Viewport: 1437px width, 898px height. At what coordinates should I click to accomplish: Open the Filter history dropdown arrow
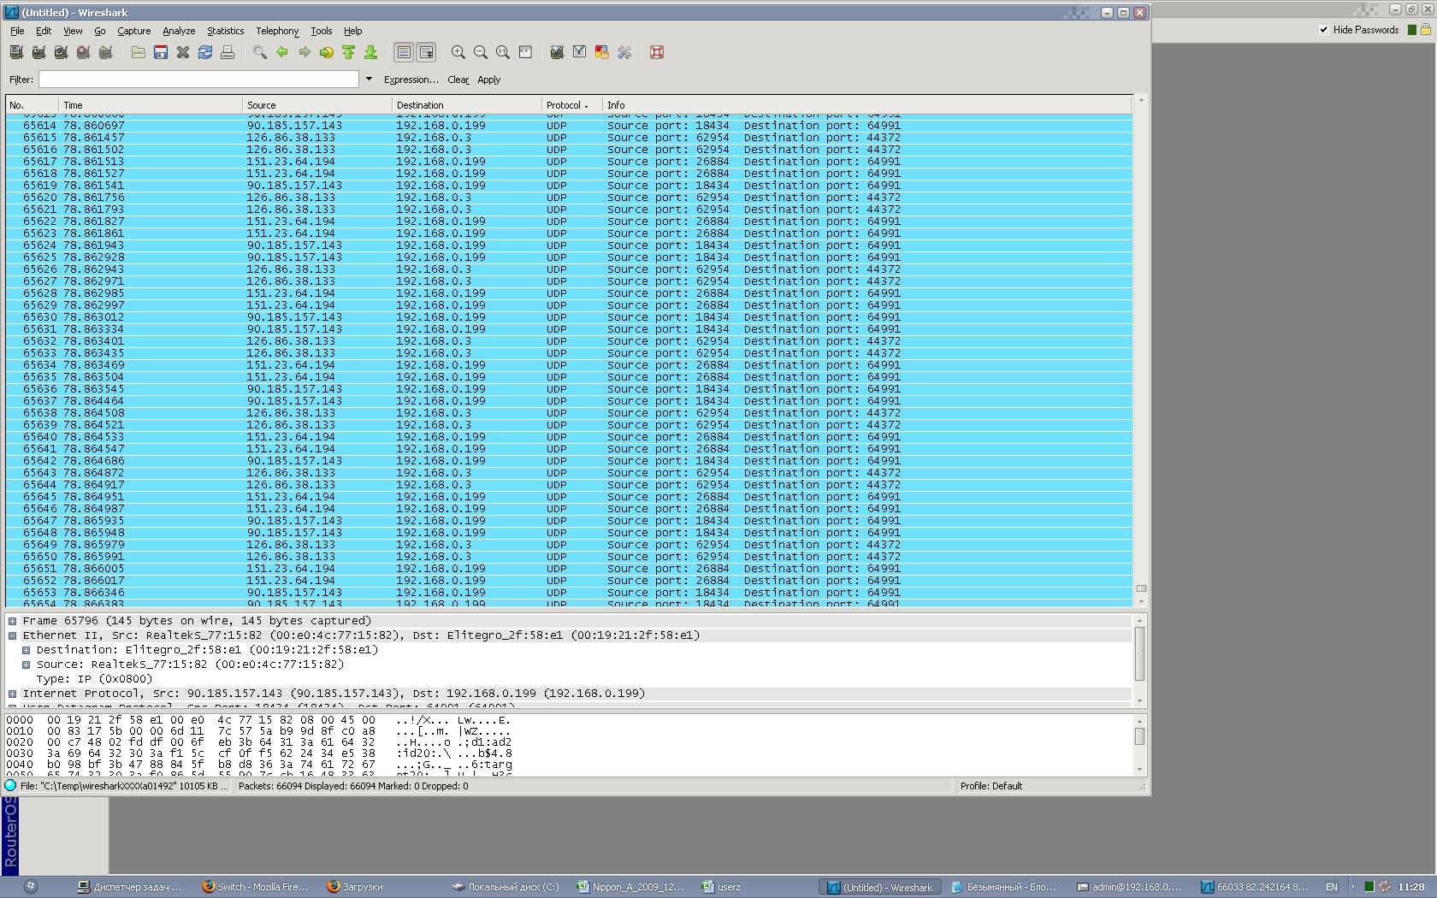369,80
